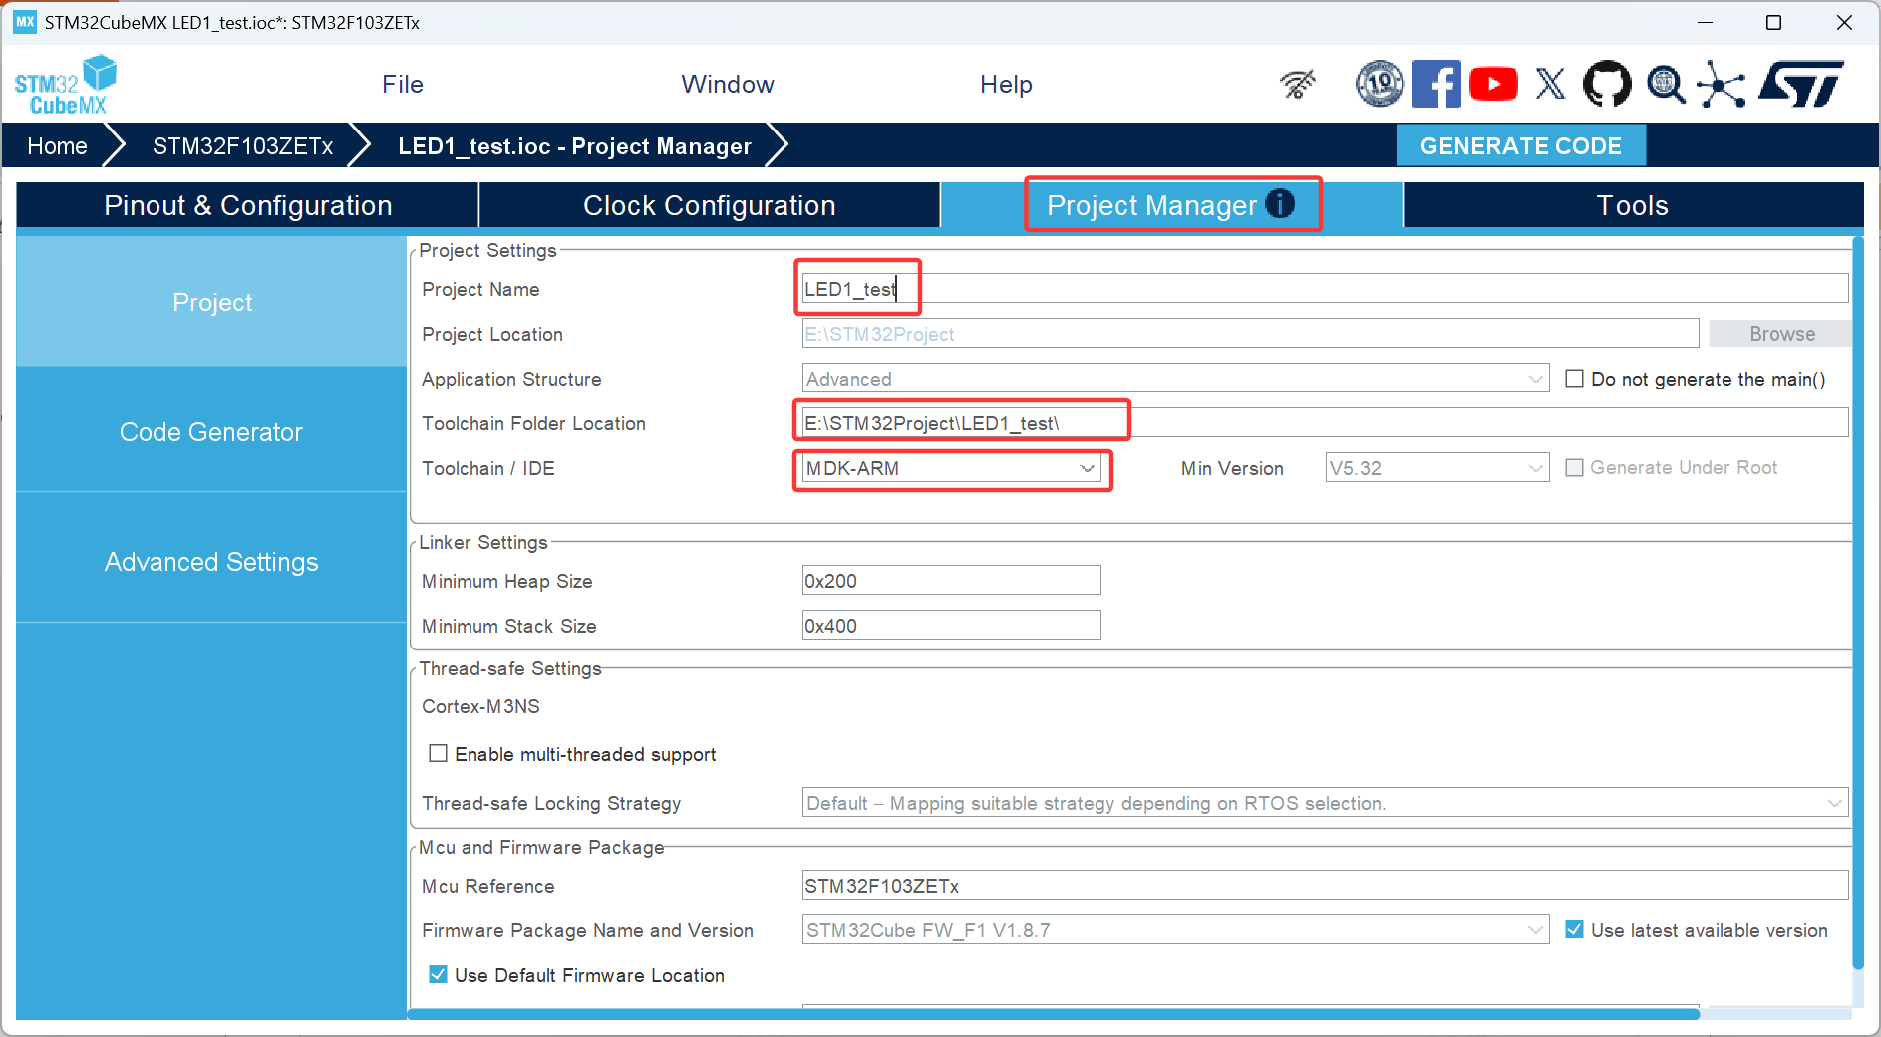The image size is (1881, 1037).
Task: Click the Project Name input field
Action: point(1325,289)
